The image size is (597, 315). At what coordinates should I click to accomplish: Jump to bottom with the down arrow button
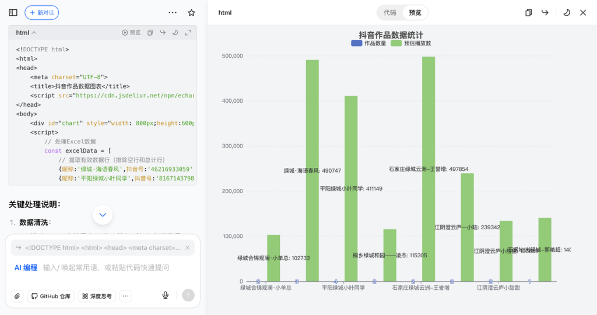tap(103, 215)
